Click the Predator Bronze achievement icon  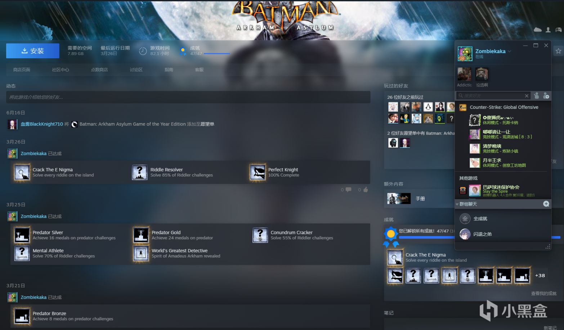coord(22,316)
